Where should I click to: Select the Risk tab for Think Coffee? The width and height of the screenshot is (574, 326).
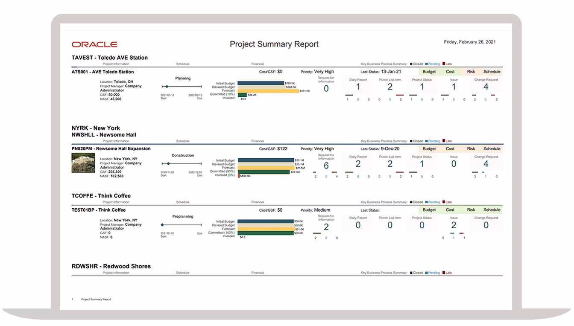point(471,210)
